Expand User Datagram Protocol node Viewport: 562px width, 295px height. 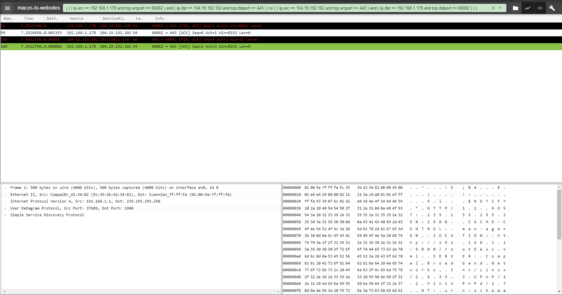pos(5,209)
